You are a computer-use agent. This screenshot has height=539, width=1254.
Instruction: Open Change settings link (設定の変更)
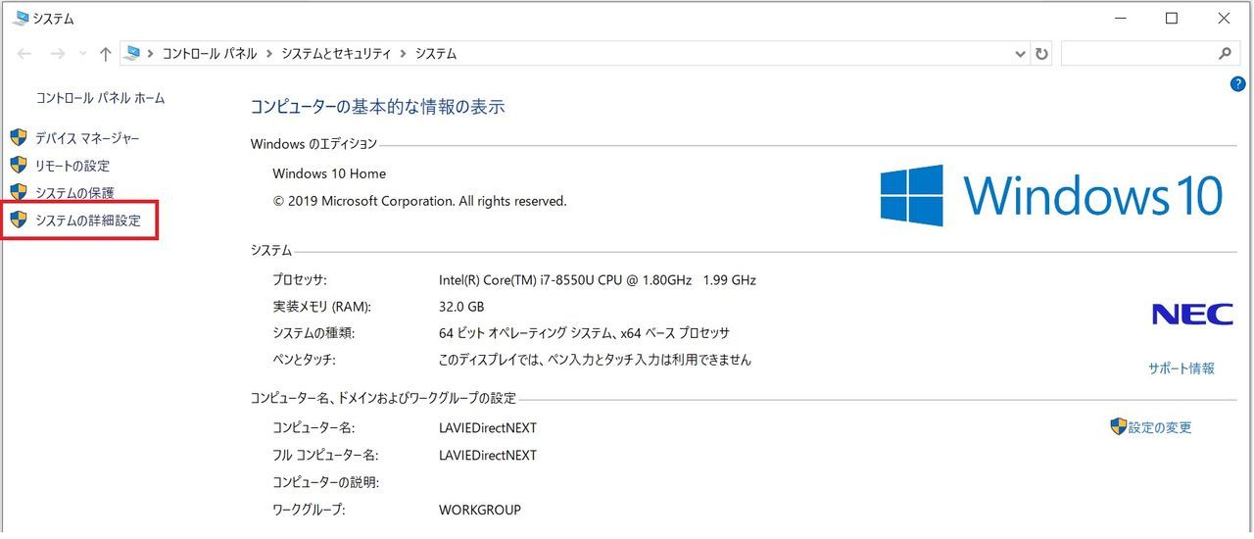point(1160,427)
